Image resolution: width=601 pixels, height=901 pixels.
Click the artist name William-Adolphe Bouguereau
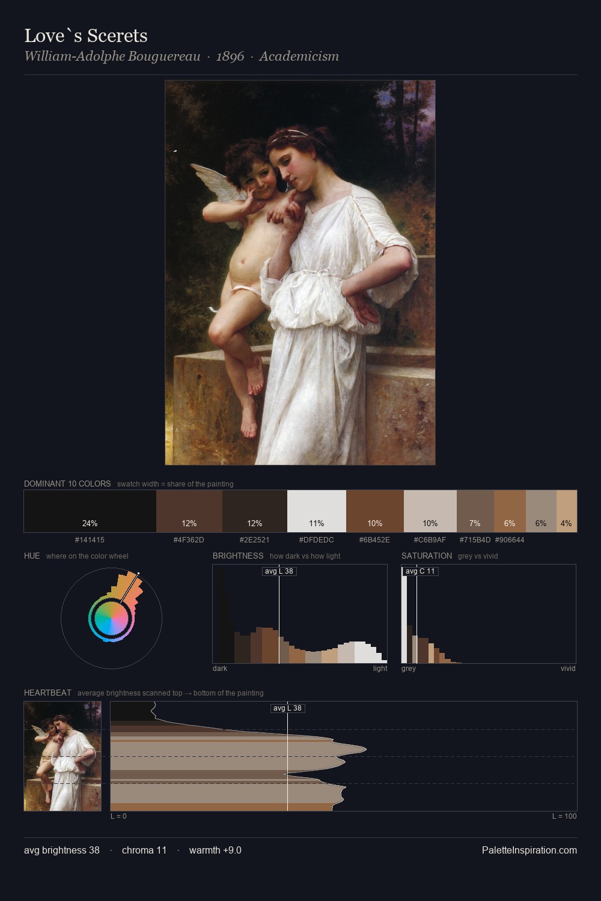[112, 56]
